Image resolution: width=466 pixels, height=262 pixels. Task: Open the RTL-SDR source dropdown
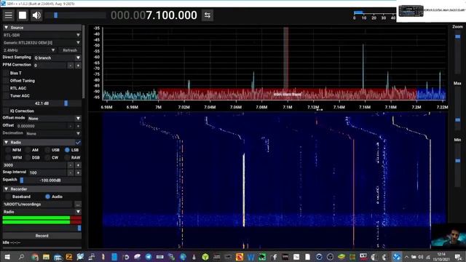[42, 35]
